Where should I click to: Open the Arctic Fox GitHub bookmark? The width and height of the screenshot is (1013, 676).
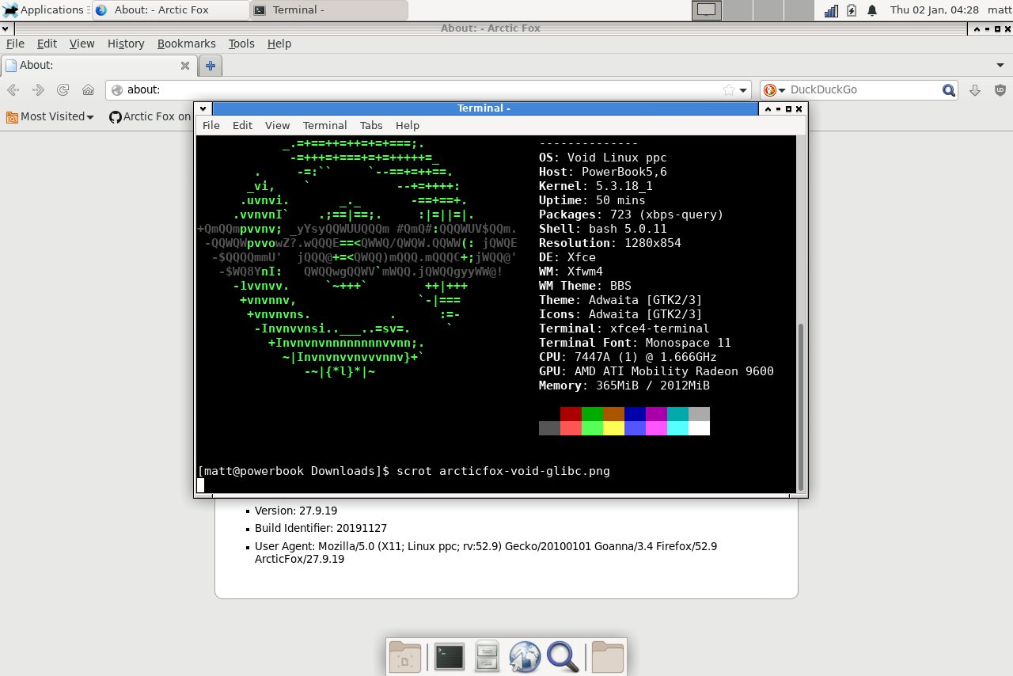[x=150, y=116]
